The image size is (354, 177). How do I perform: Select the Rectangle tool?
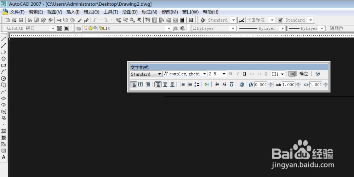tap(4, 65)
